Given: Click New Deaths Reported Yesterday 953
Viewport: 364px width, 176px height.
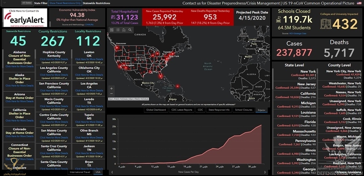Looking at the screenshot, I should click(x=210, y=17).
